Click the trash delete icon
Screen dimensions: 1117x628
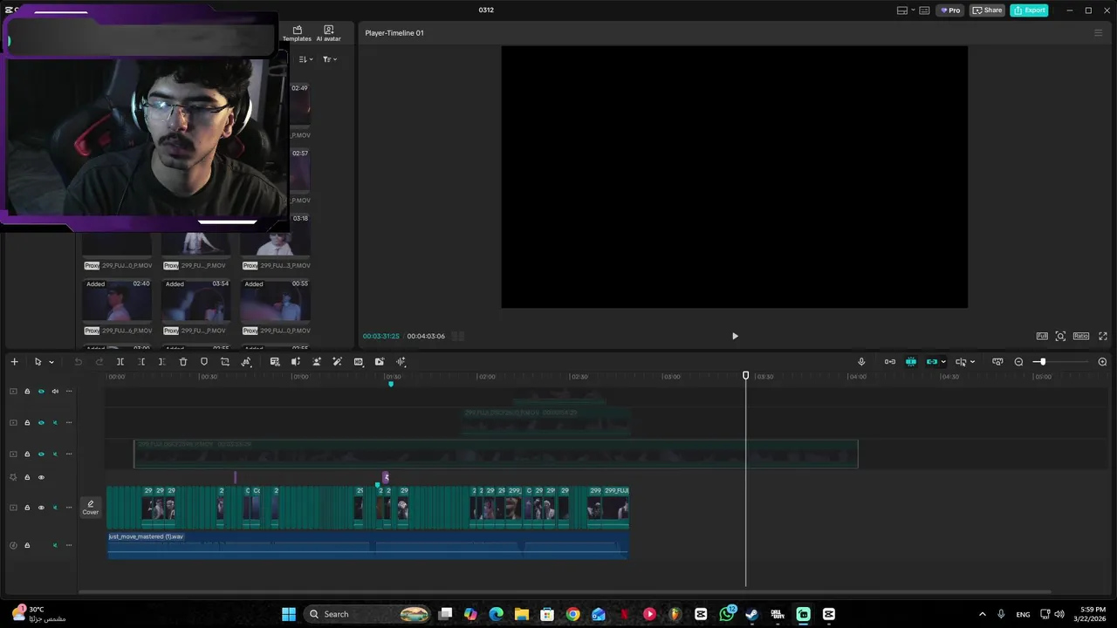tap(183, 362)
